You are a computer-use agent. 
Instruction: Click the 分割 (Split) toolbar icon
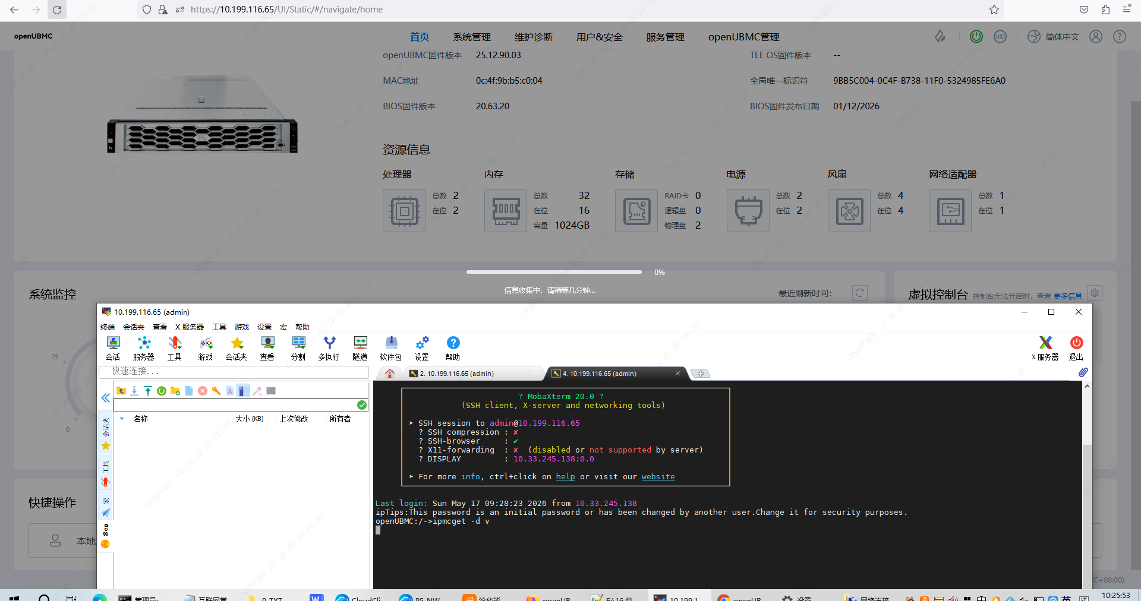pyautogui.click(x=298, y=348)
